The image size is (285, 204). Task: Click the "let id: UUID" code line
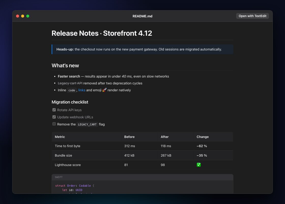[72, 190]
